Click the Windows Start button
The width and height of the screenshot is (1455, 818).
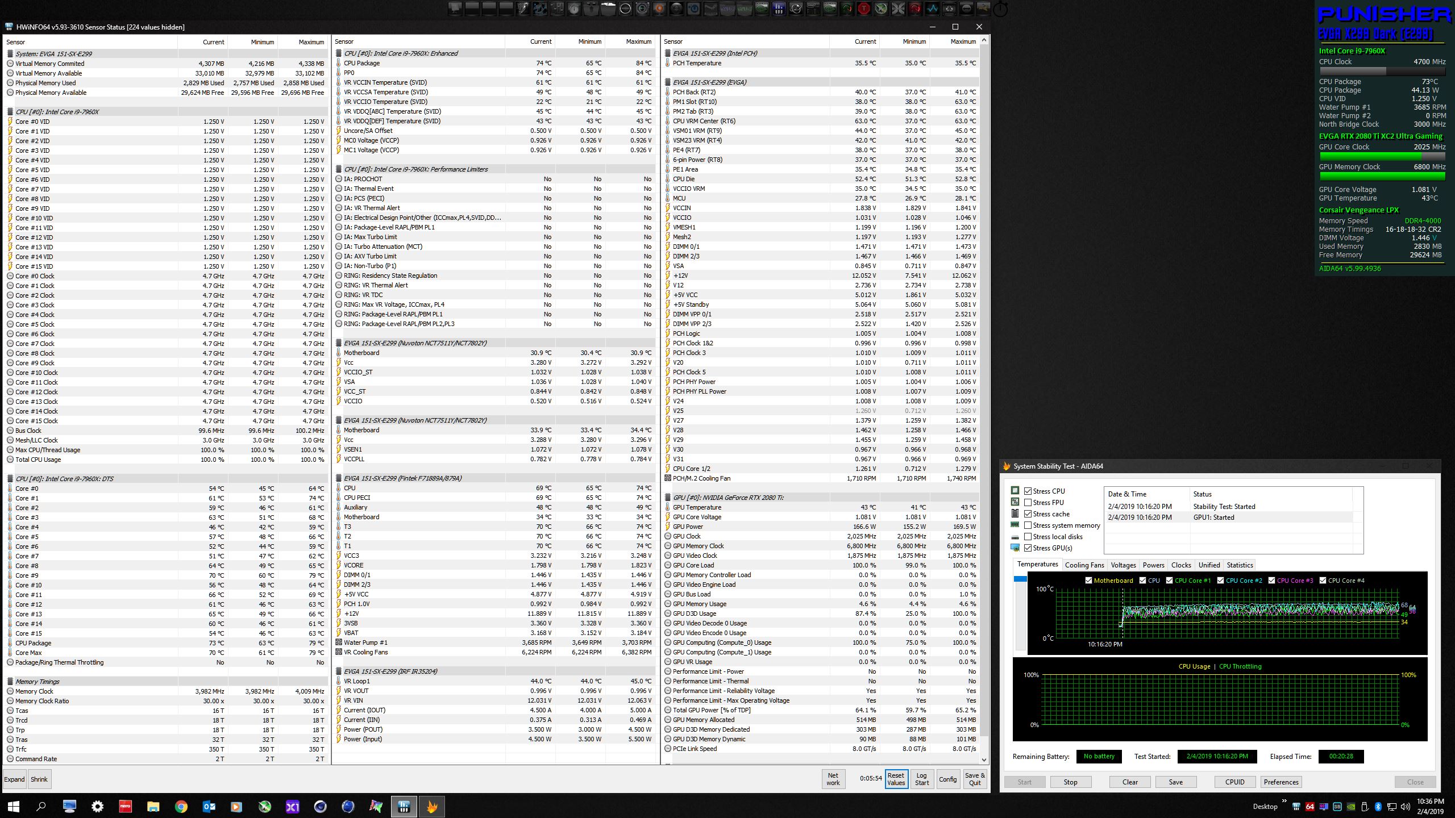pyautogui.click(x=14, y=806)
